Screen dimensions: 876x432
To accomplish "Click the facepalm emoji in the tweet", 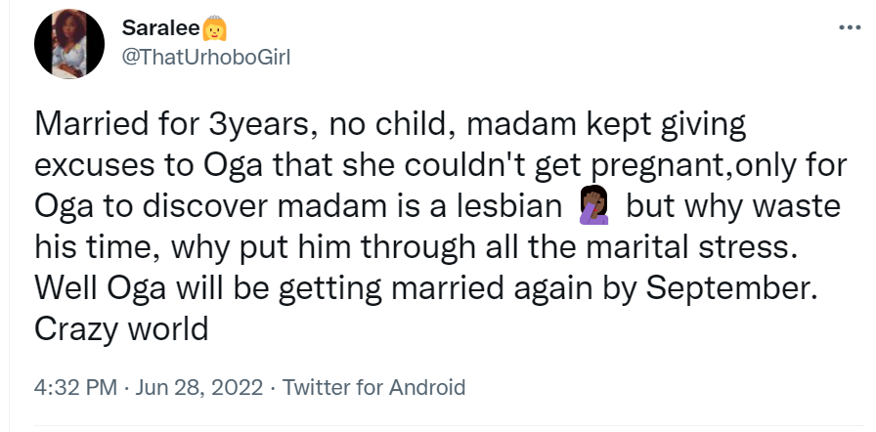I will (x=593, y=205).
